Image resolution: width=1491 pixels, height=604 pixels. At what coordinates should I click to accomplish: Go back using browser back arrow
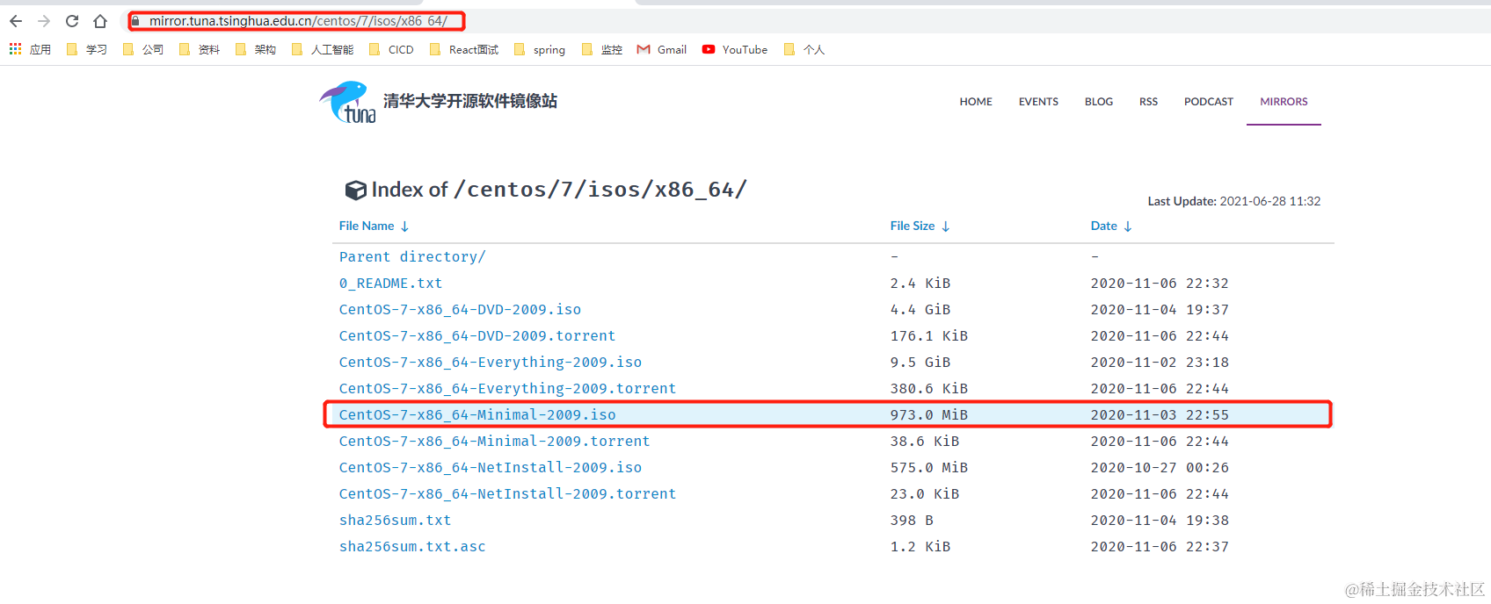coord(16,21)
